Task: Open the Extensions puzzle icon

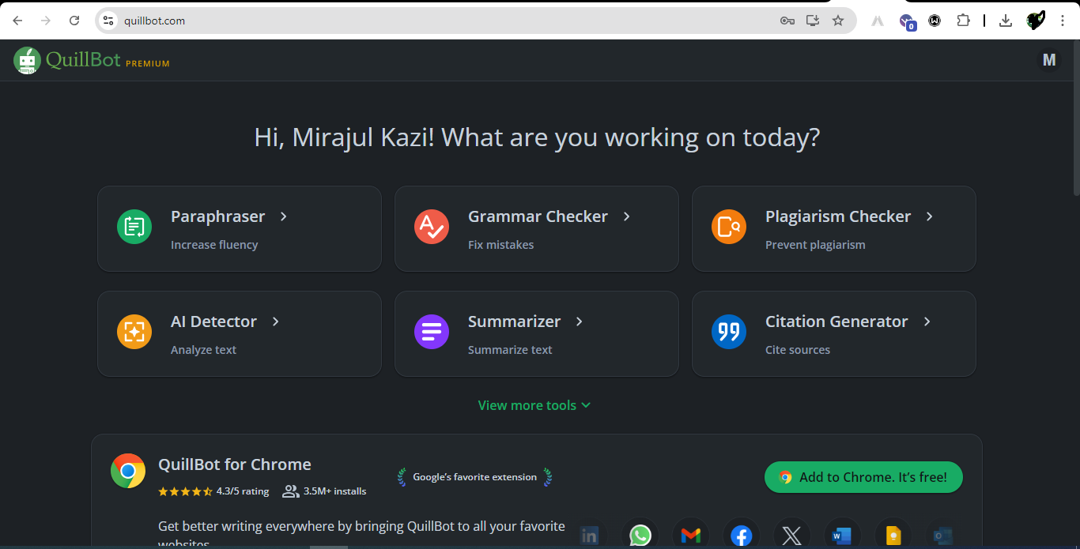Action: [963, 21]
